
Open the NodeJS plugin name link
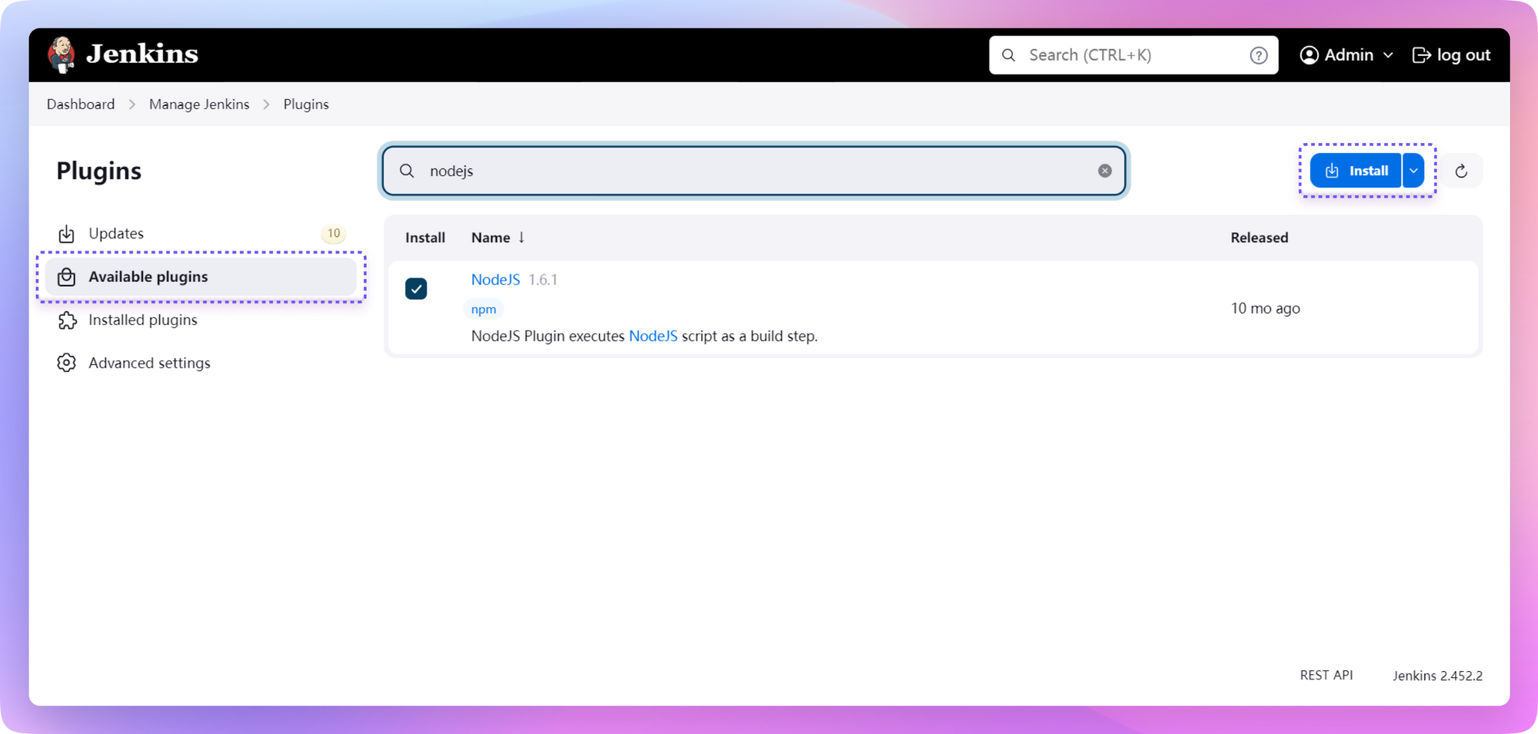(495, 280)
